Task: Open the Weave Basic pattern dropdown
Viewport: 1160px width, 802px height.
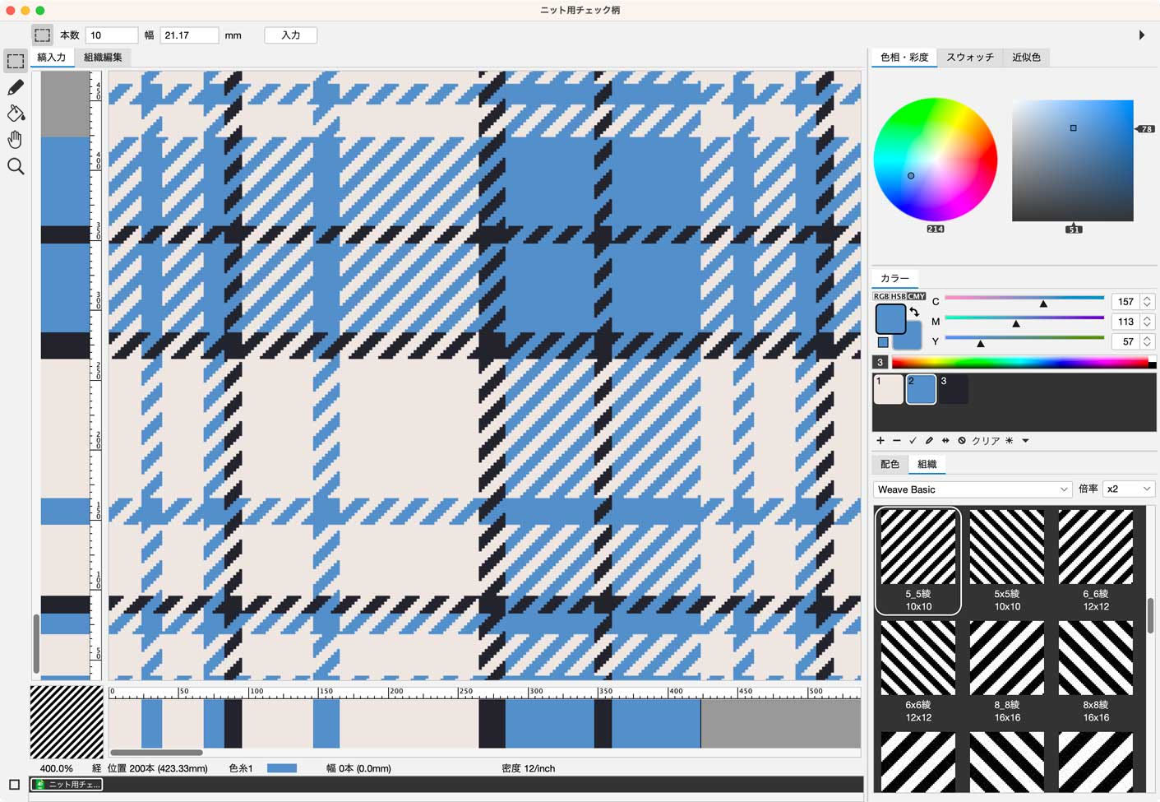Action: [x=972, y=489]
